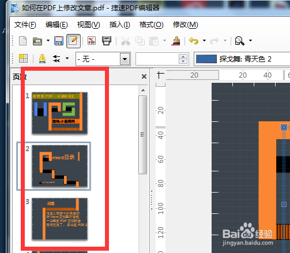Viewport: 290px width, 253px height.
Task: Click the Cut scissors icon
Action: (126, 41)
